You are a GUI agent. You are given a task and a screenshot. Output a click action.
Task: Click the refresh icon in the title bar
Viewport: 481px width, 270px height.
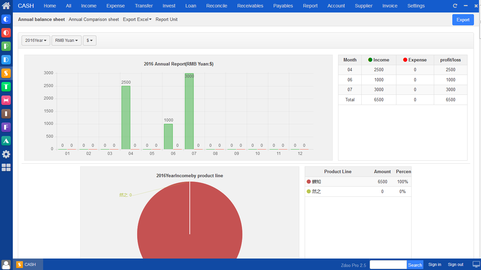pyautogui.click(x=455, y=6)
